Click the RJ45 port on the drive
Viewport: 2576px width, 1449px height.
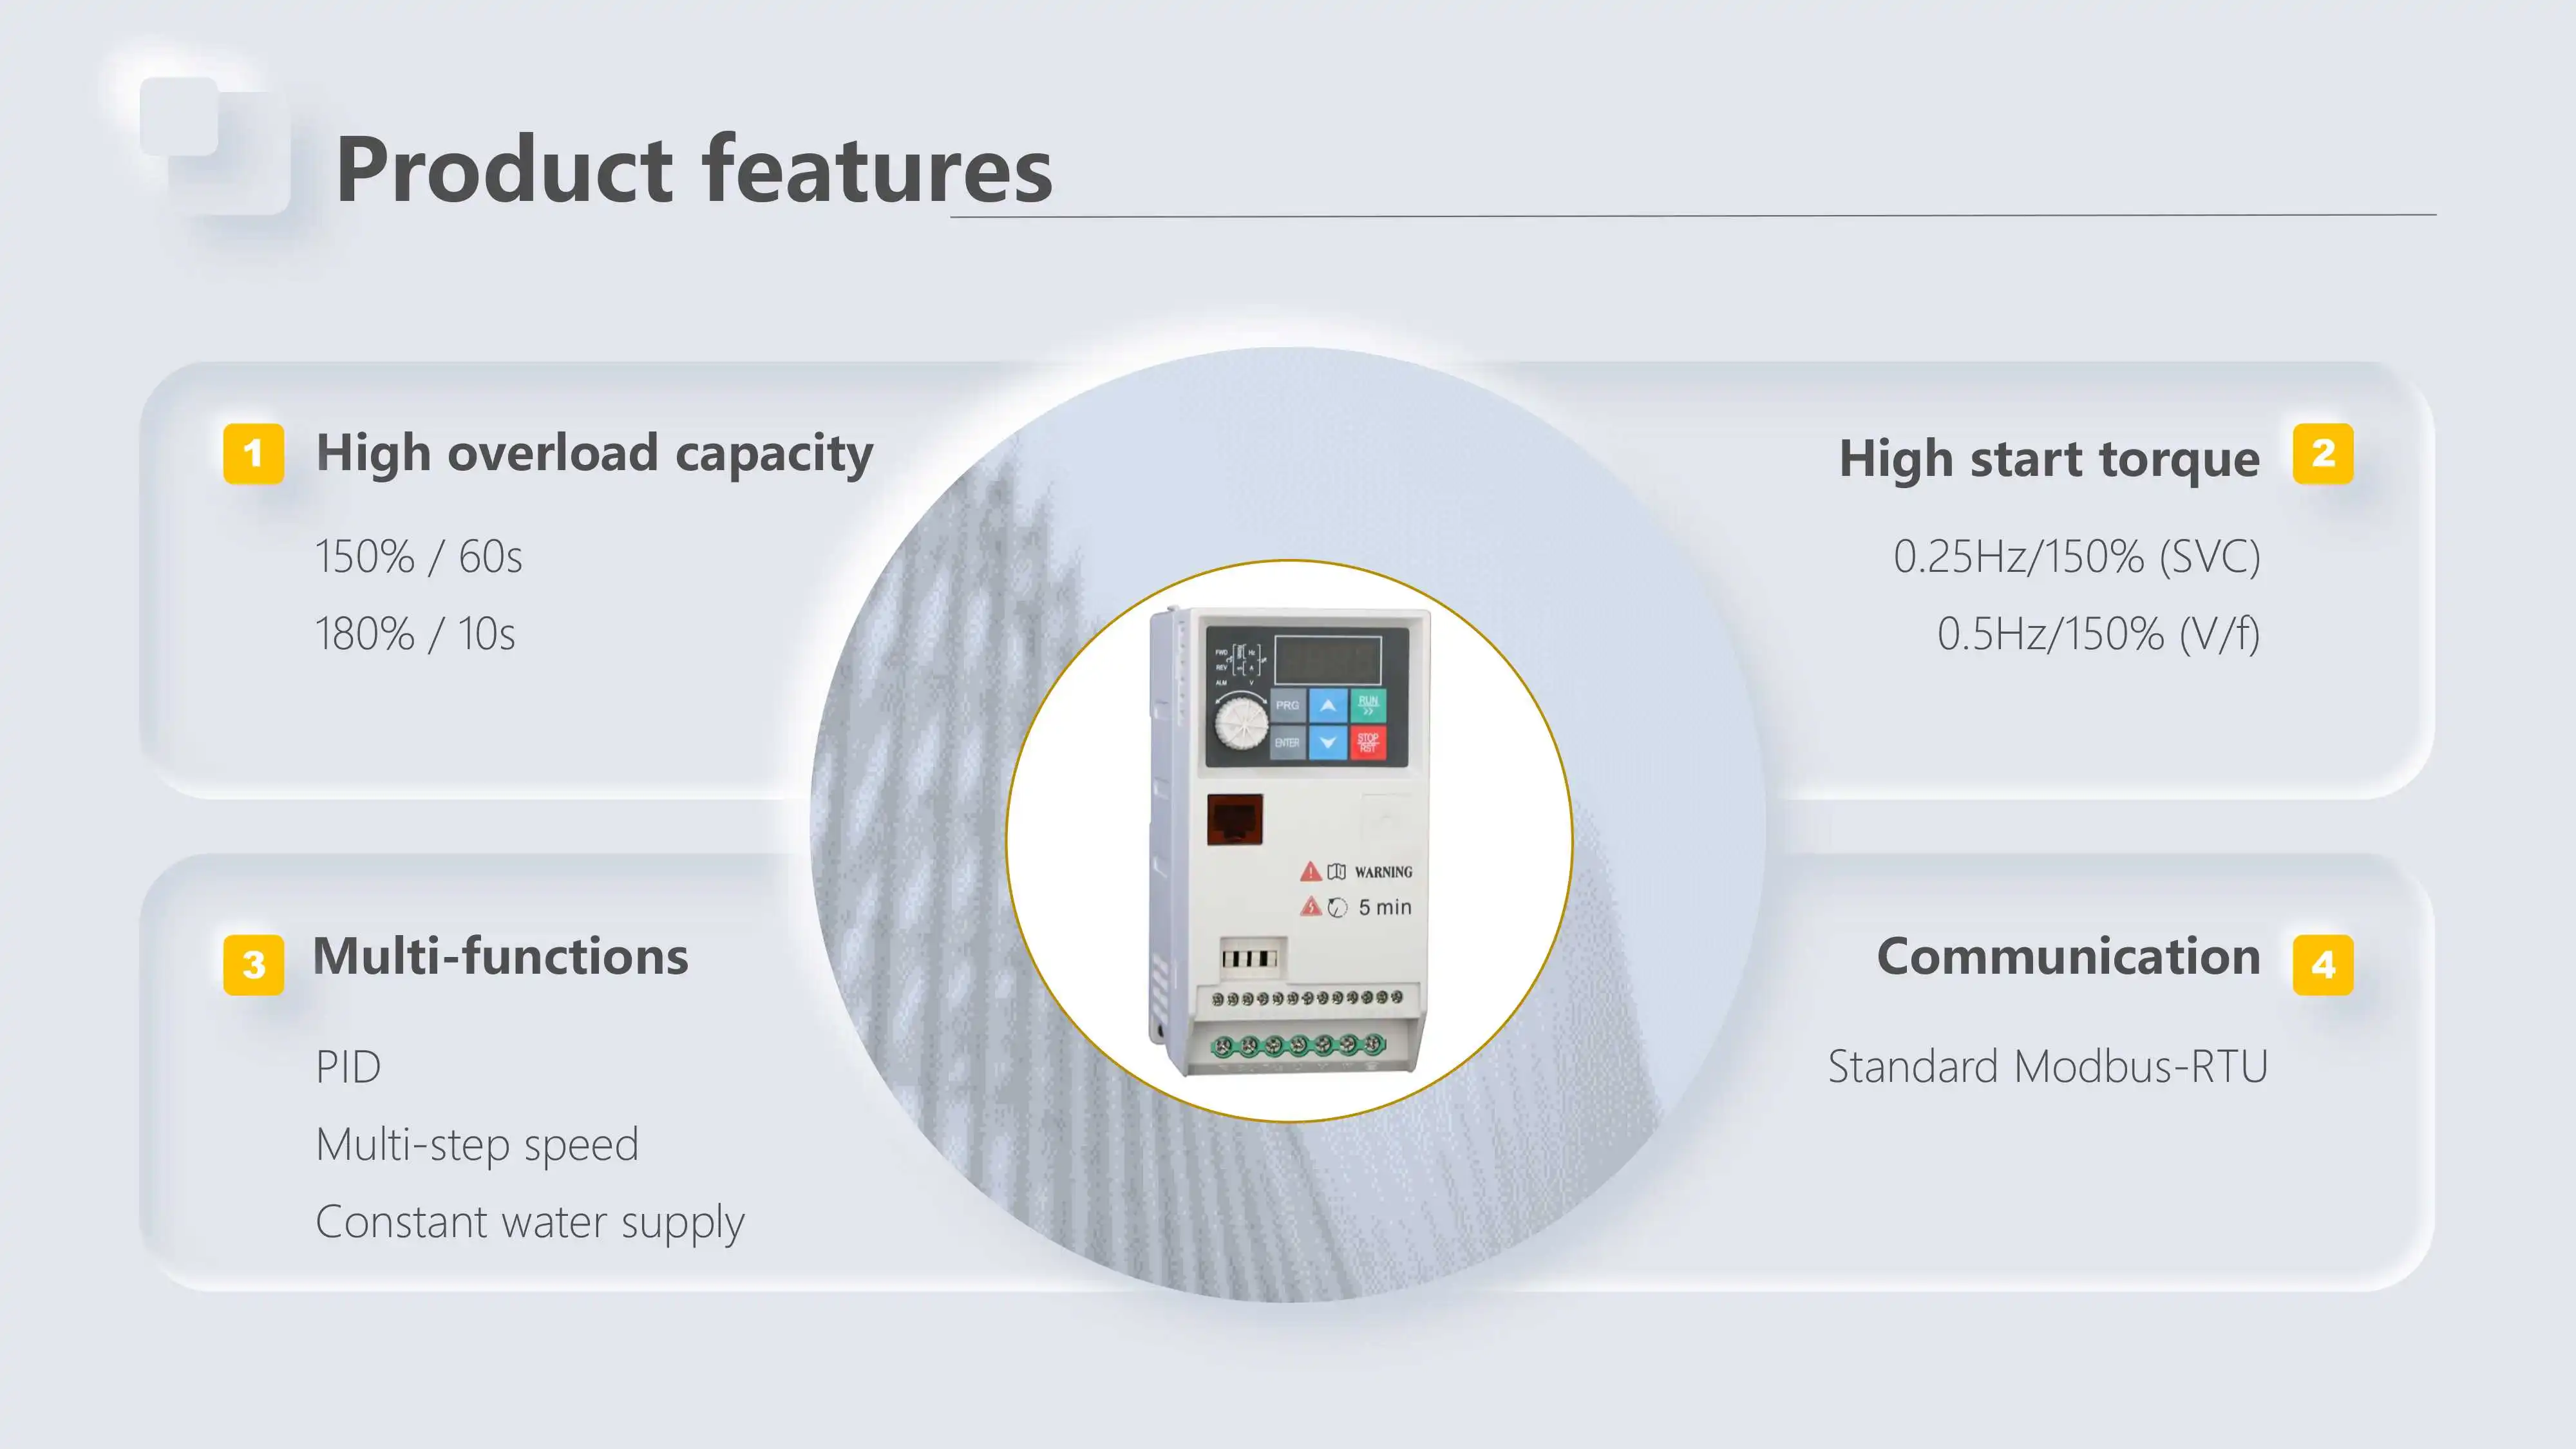tap(1235, 820)
